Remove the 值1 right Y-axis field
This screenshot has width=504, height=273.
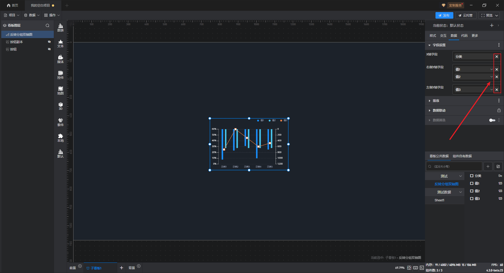click(497, 70)
